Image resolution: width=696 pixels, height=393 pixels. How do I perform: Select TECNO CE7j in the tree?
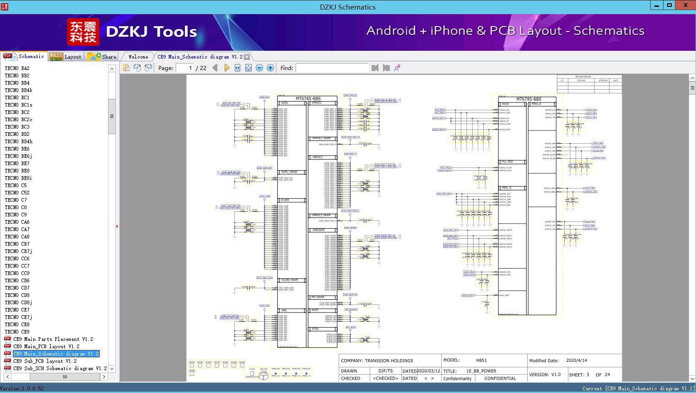[x=18, y=317]
